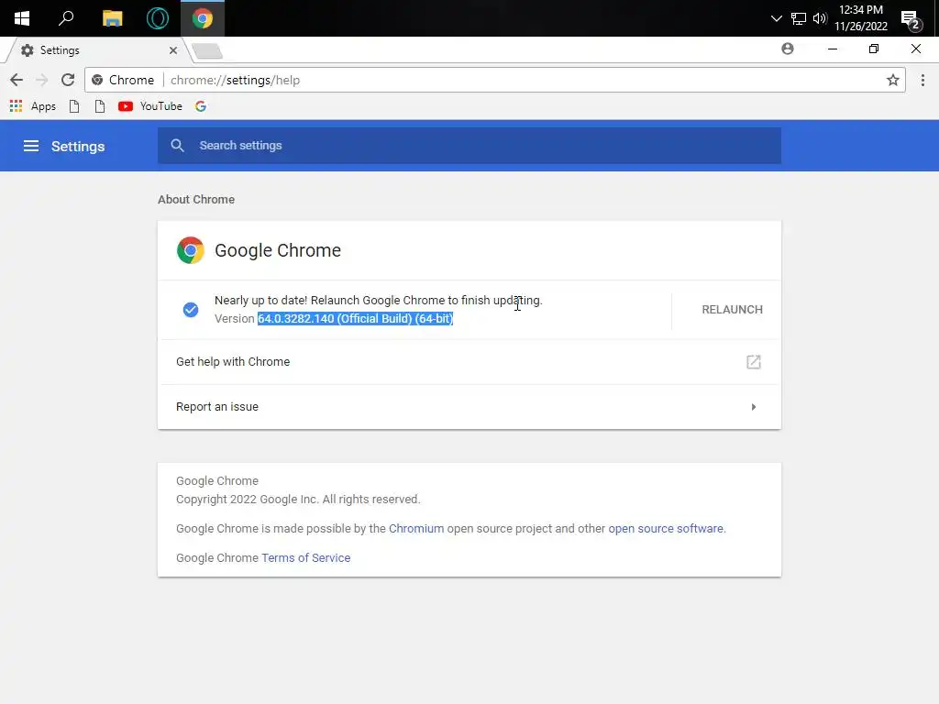Viewport: 939px width, 704px height.
Task: Click the user profile icon
Action: click(x=788, y=49)
